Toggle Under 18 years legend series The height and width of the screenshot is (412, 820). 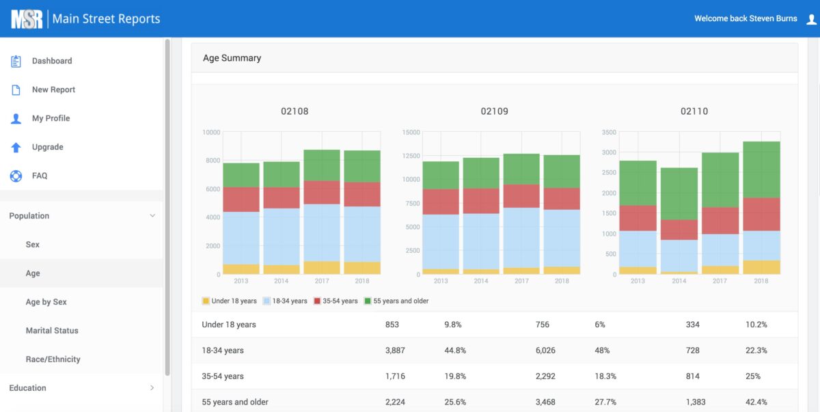tap(230, 301)
